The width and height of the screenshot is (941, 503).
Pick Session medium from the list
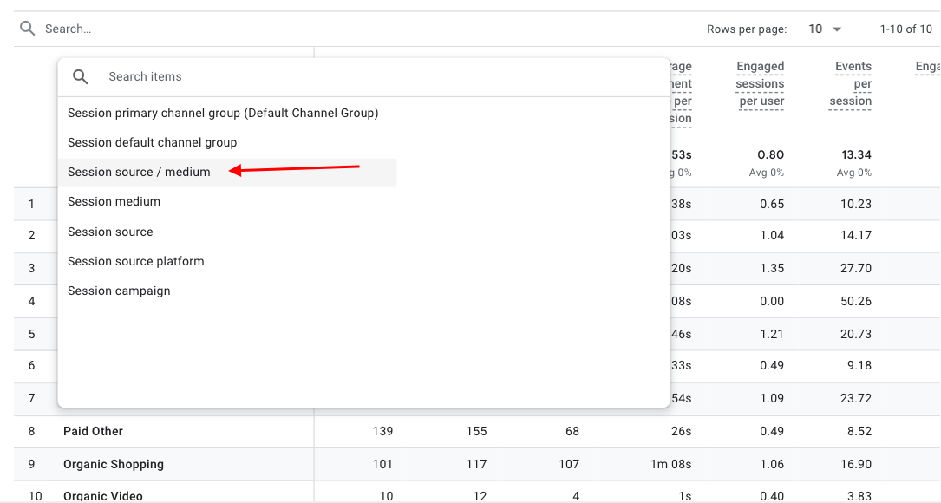click(x=114, y=201)
